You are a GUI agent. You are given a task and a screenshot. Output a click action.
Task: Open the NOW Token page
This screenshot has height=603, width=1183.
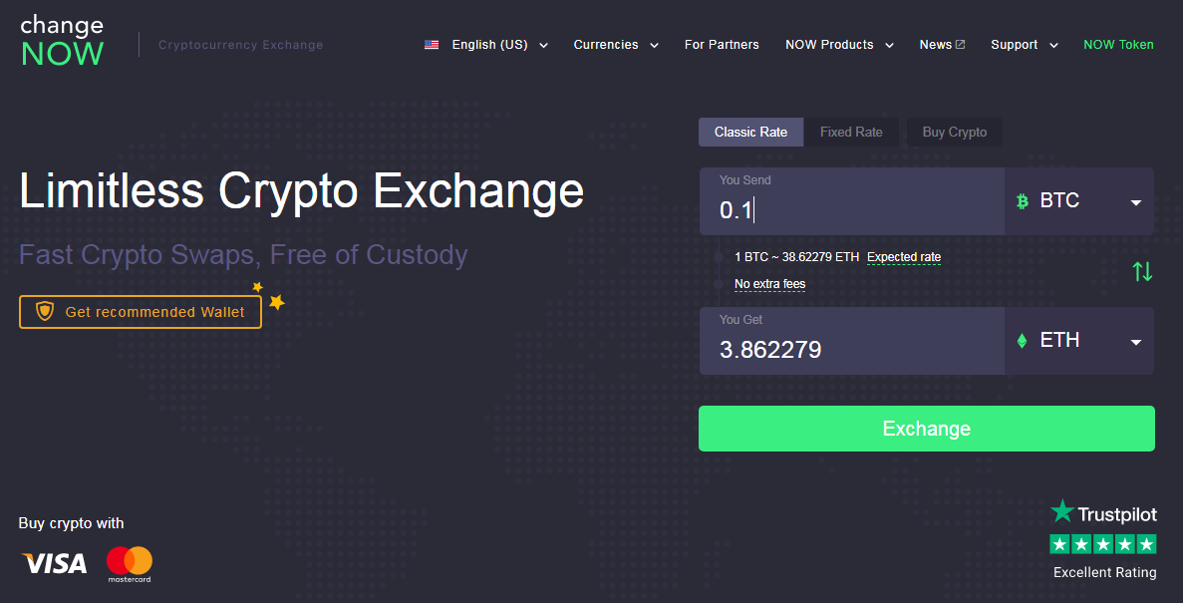pyautogui.click(x=1118, y=45)
